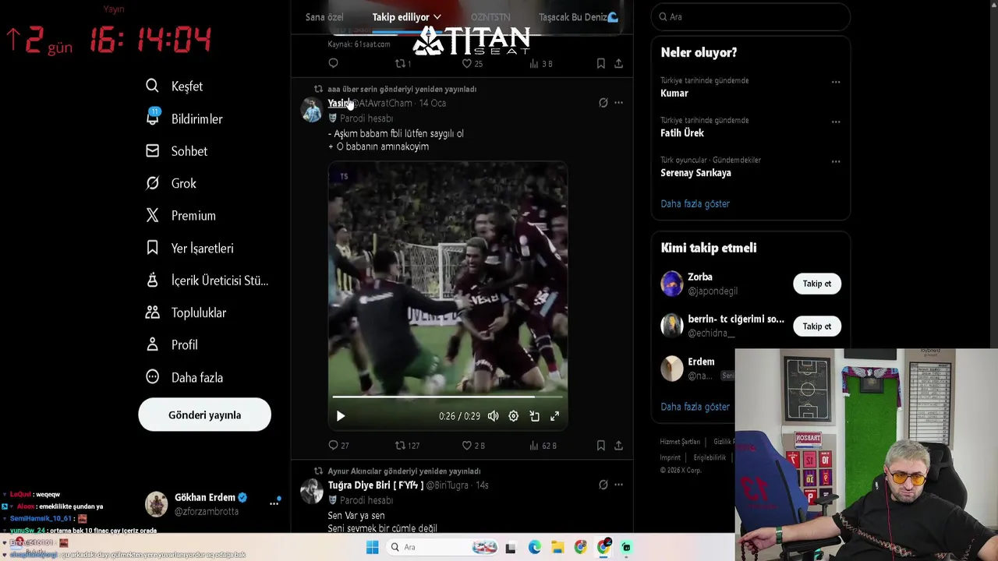Image resolution: width=998 pixels, height=561 pixels.
Task: Share Yasin's video post
Action: coord(618,446)
